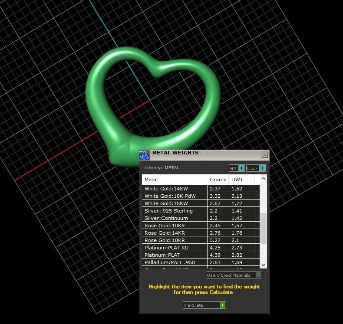
Task: Click the Metal Weights tool icon
Action: tap(145, 155)
